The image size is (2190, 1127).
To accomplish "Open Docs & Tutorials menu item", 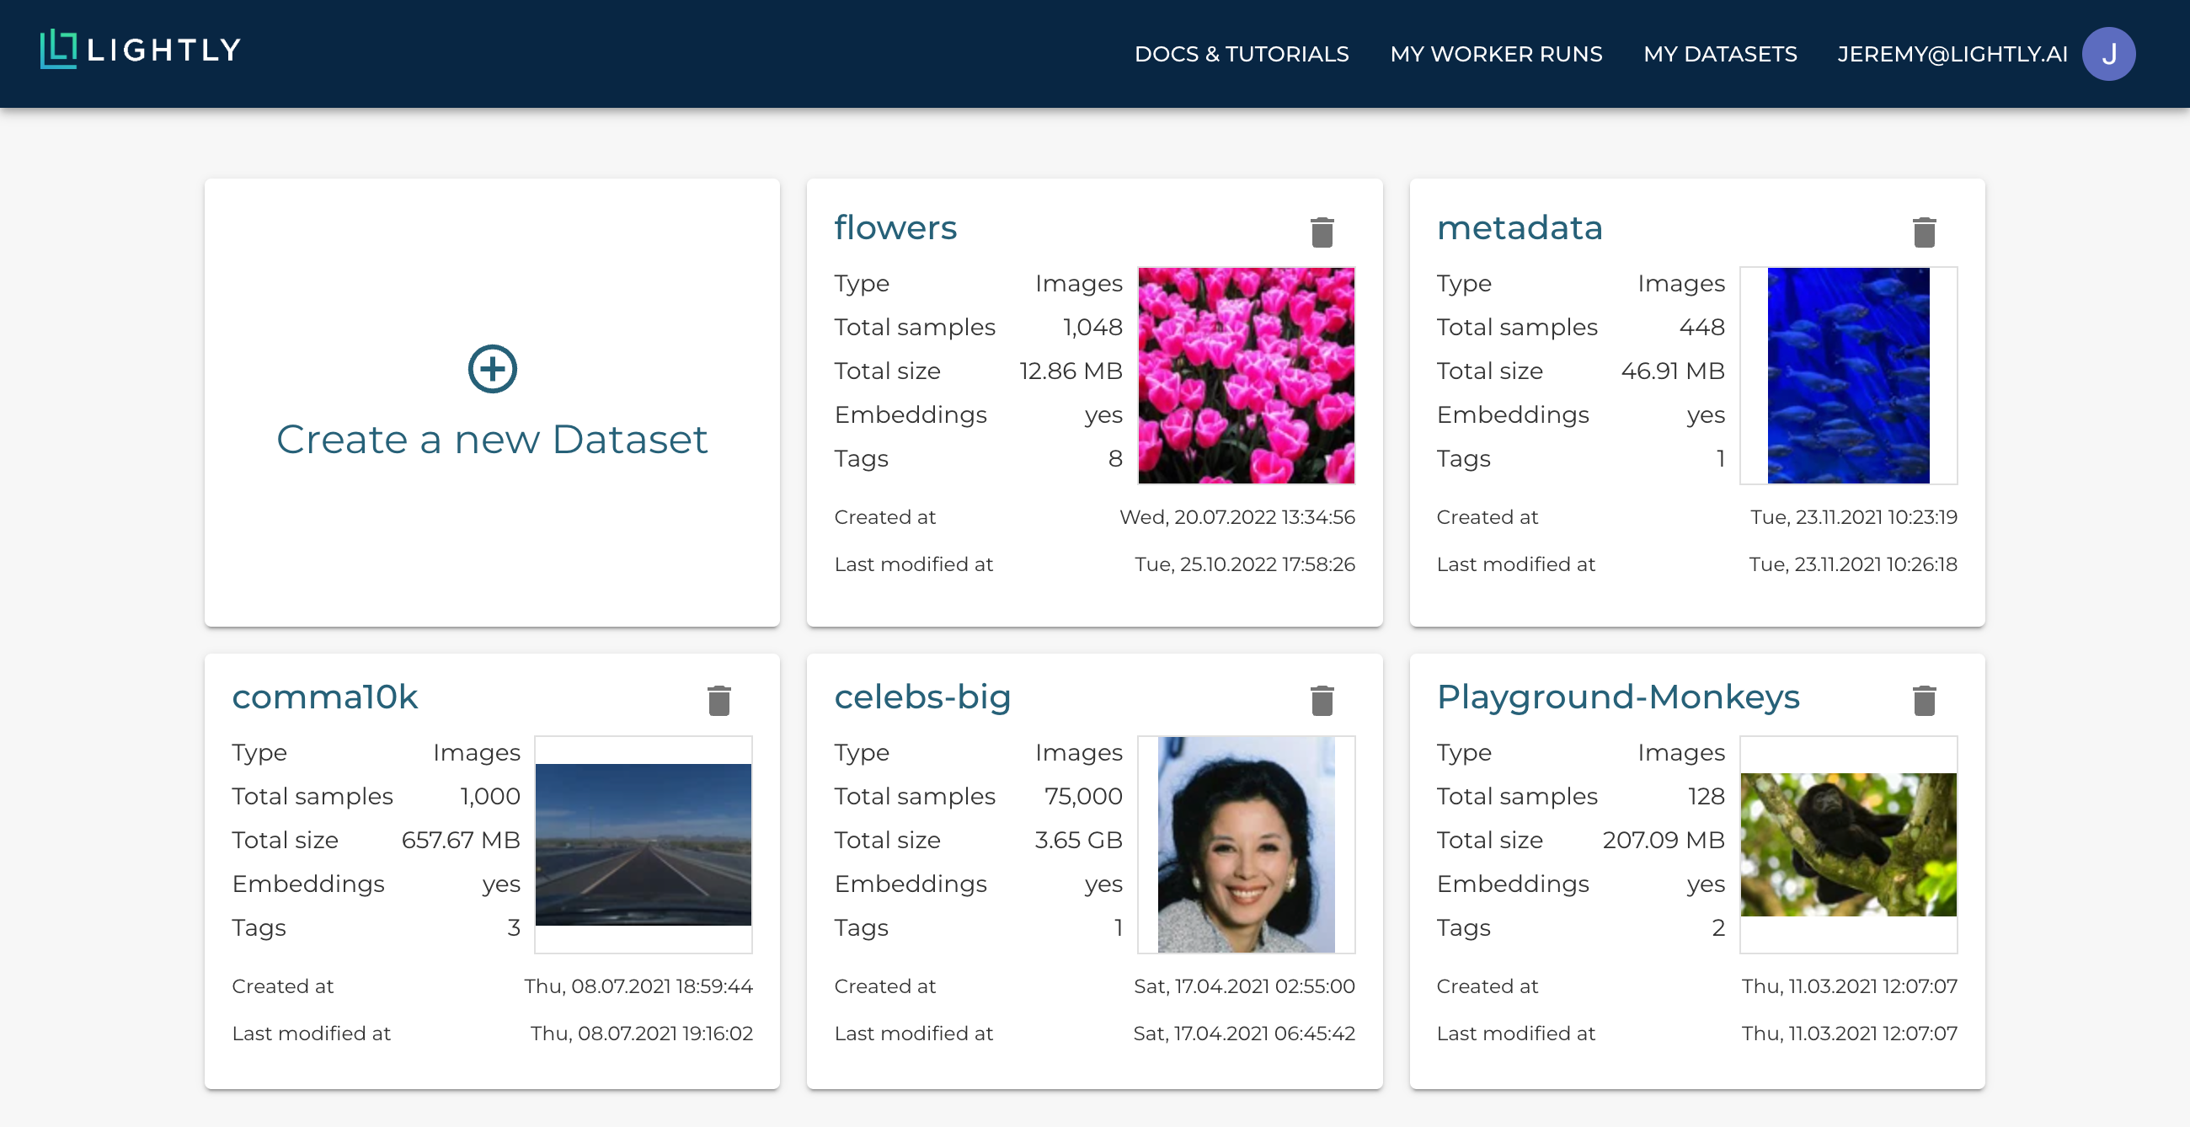I will point(1241,54).
